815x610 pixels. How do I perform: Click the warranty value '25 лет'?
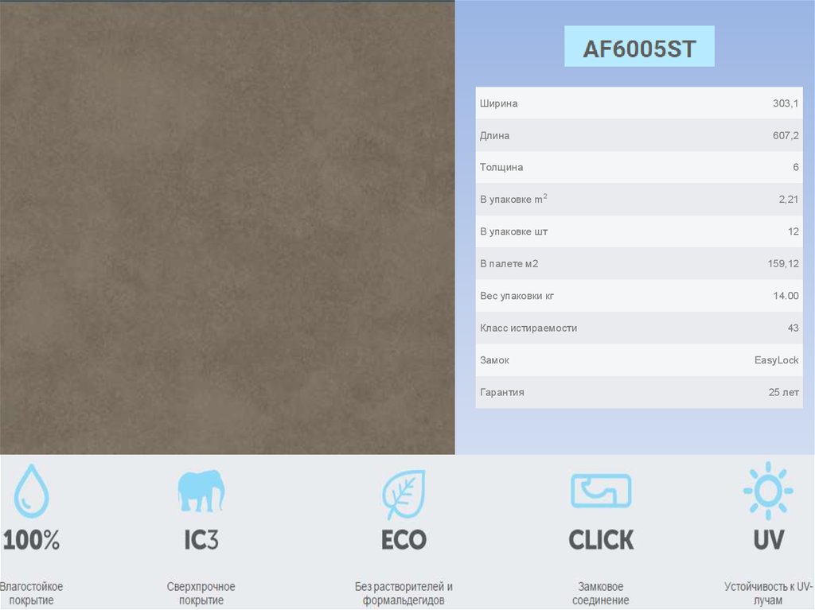[784, 392]
